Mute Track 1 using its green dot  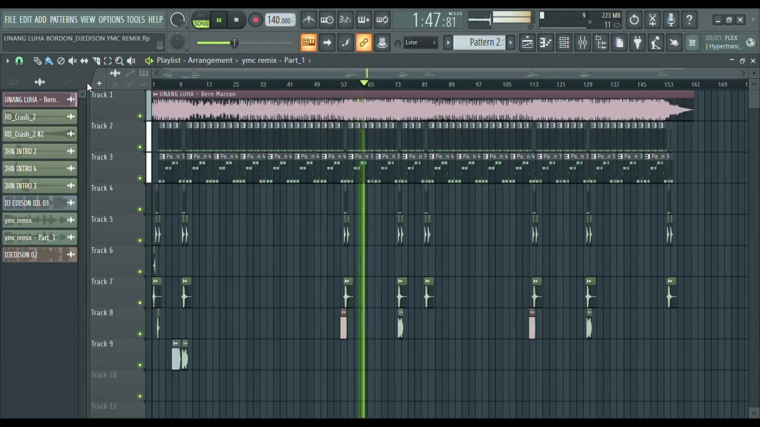pyautogui.click(x=140, y=116)
